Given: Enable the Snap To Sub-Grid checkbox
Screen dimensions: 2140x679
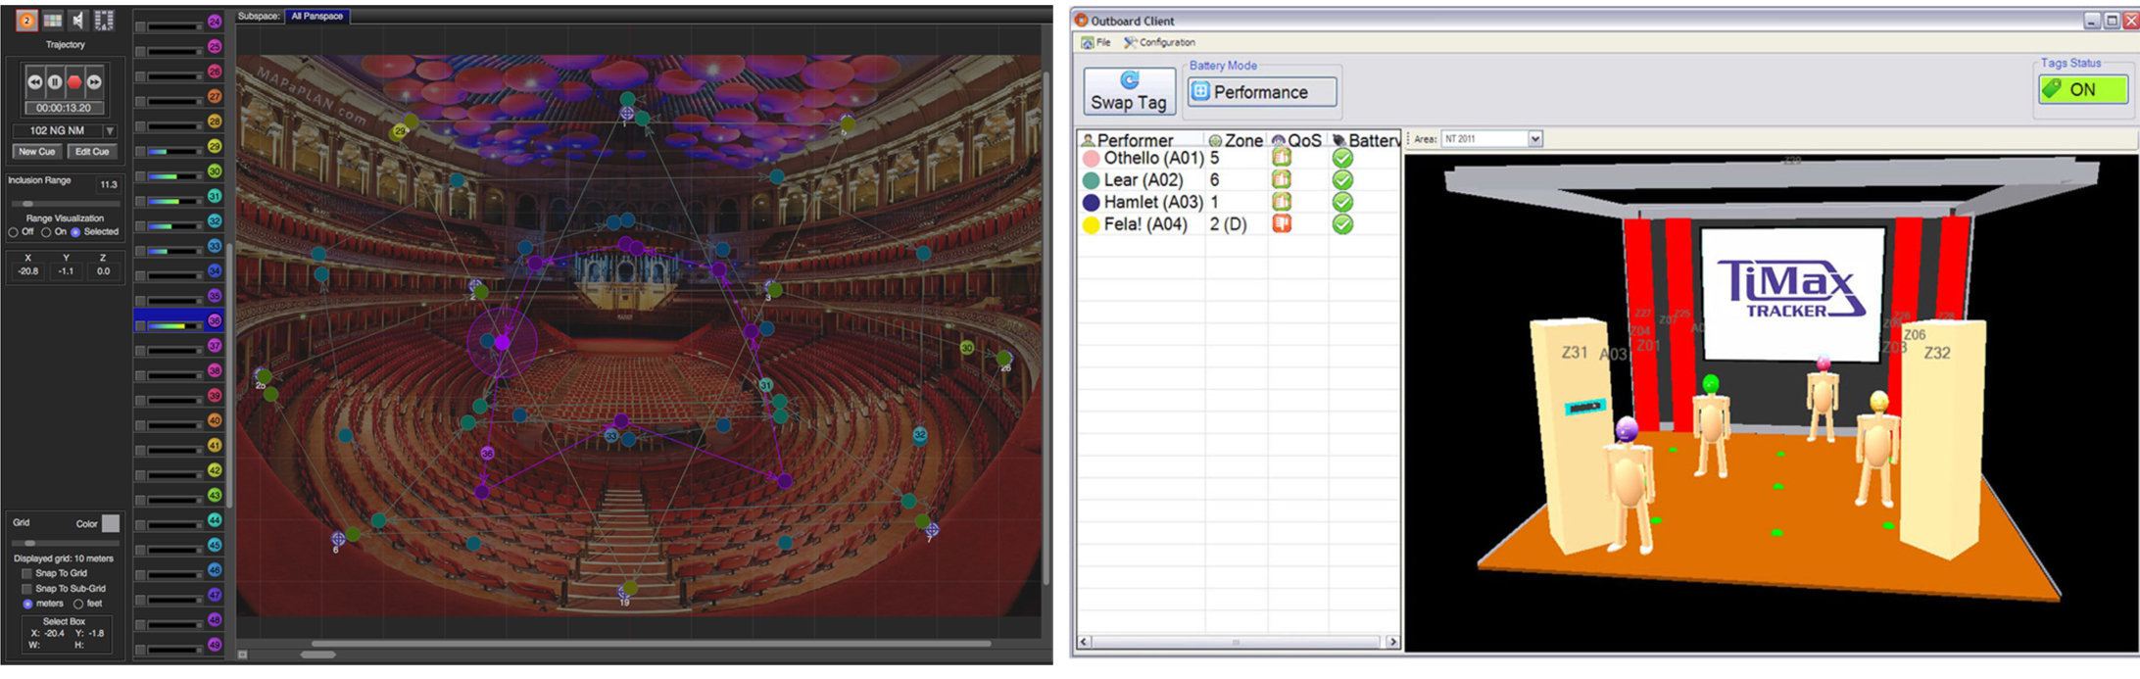Looking at the screenshot, I should [27, 589].
